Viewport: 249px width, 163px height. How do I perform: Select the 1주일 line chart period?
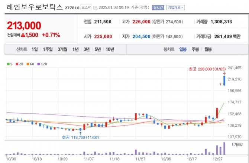click(x=48, y=49)
